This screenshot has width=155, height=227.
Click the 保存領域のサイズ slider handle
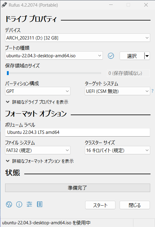[x=8, y=73]
